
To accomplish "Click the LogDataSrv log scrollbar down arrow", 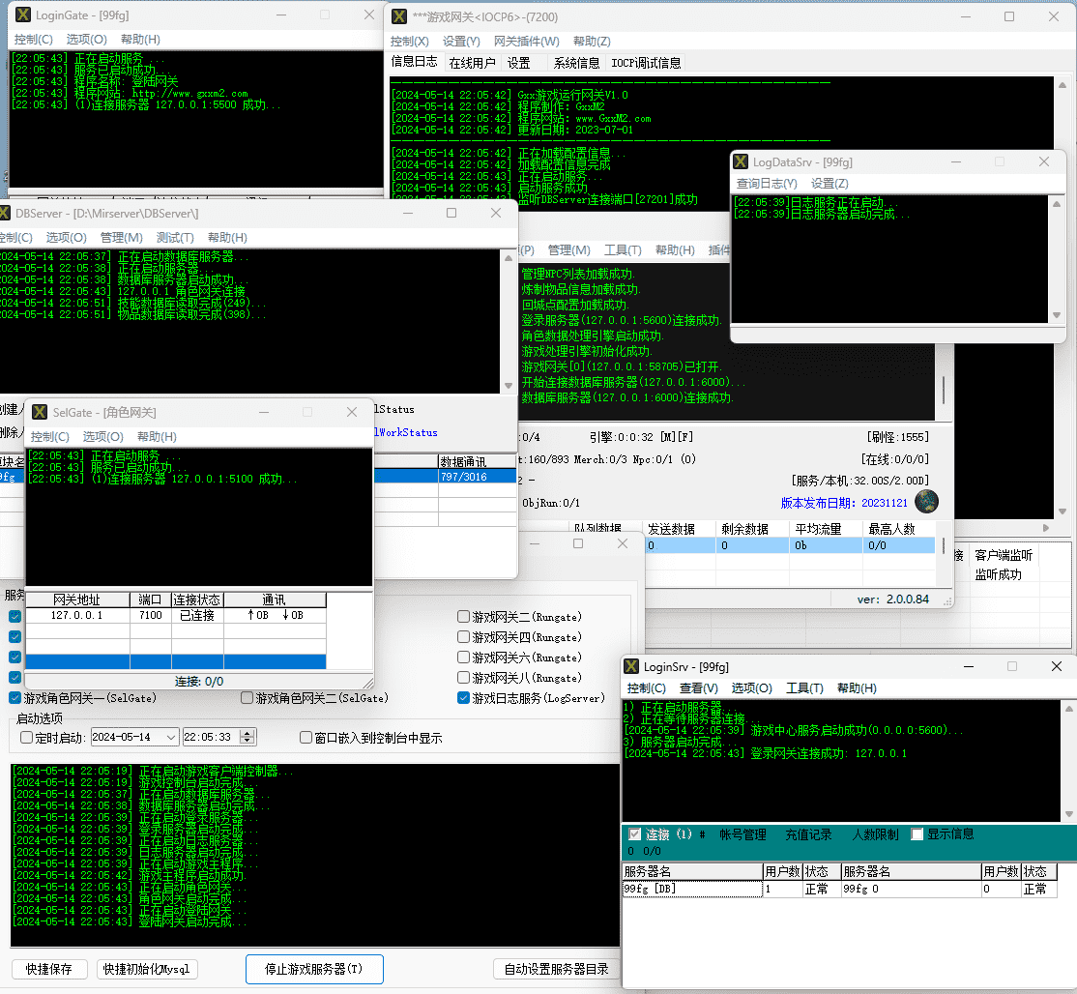I will tap(1057, 315).
